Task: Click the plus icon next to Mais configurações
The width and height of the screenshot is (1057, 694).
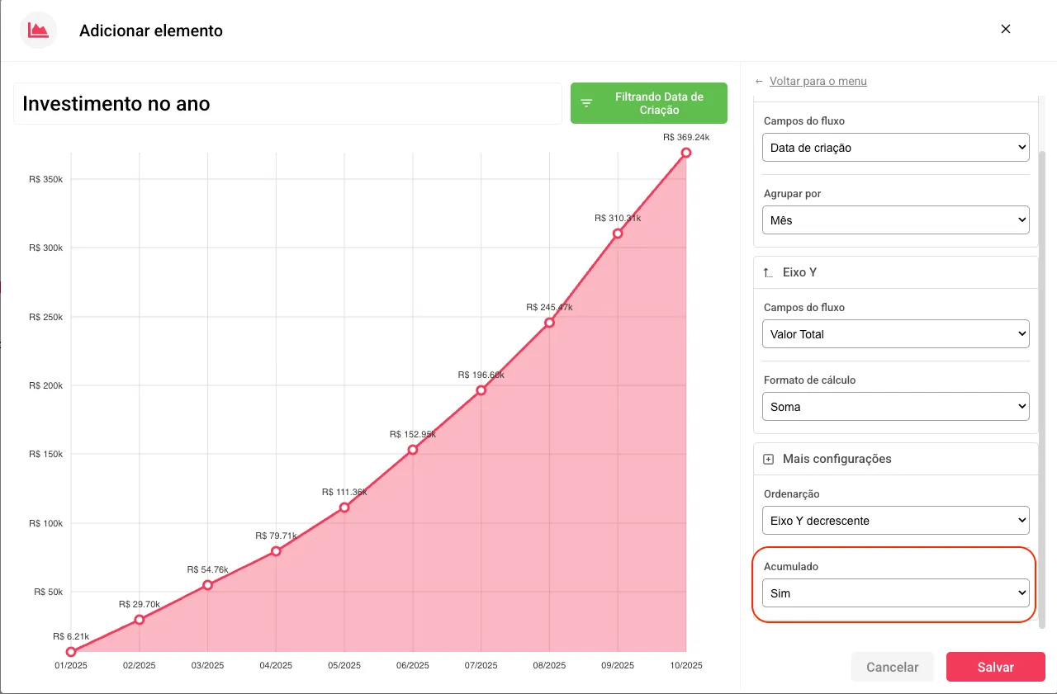Action: click(768, 459)
